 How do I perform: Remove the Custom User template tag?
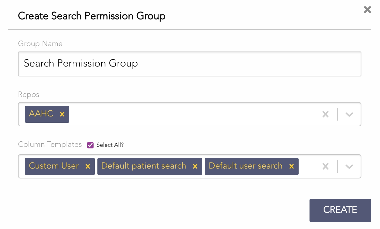(87, 166)
